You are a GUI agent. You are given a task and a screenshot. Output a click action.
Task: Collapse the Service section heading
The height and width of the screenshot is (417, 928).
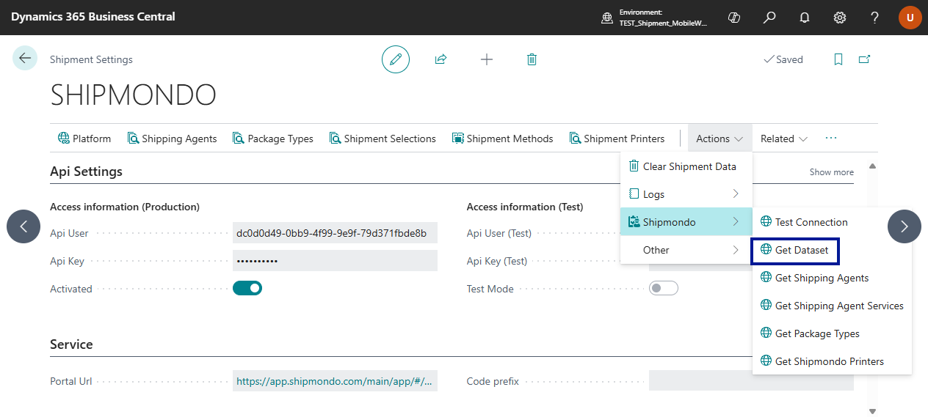[x=71, y=344]
